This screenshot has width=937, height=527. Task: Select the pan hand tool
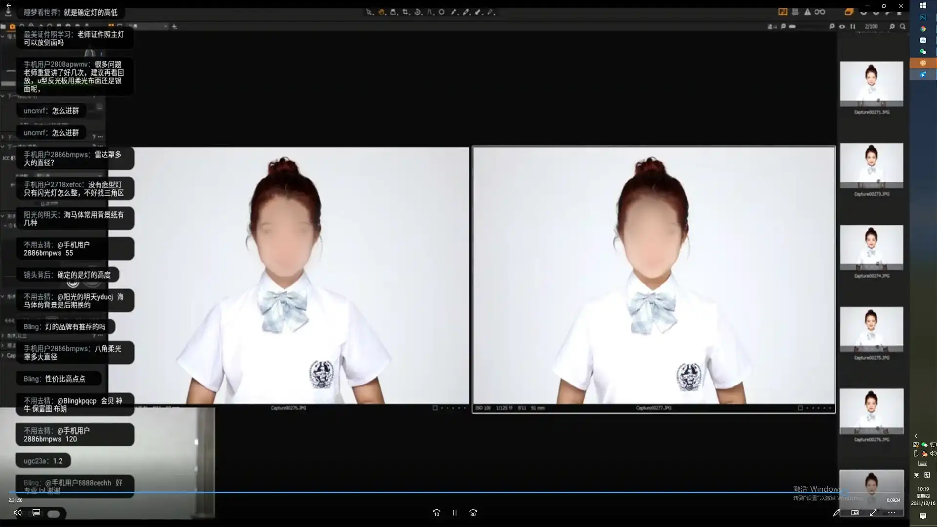381,12
